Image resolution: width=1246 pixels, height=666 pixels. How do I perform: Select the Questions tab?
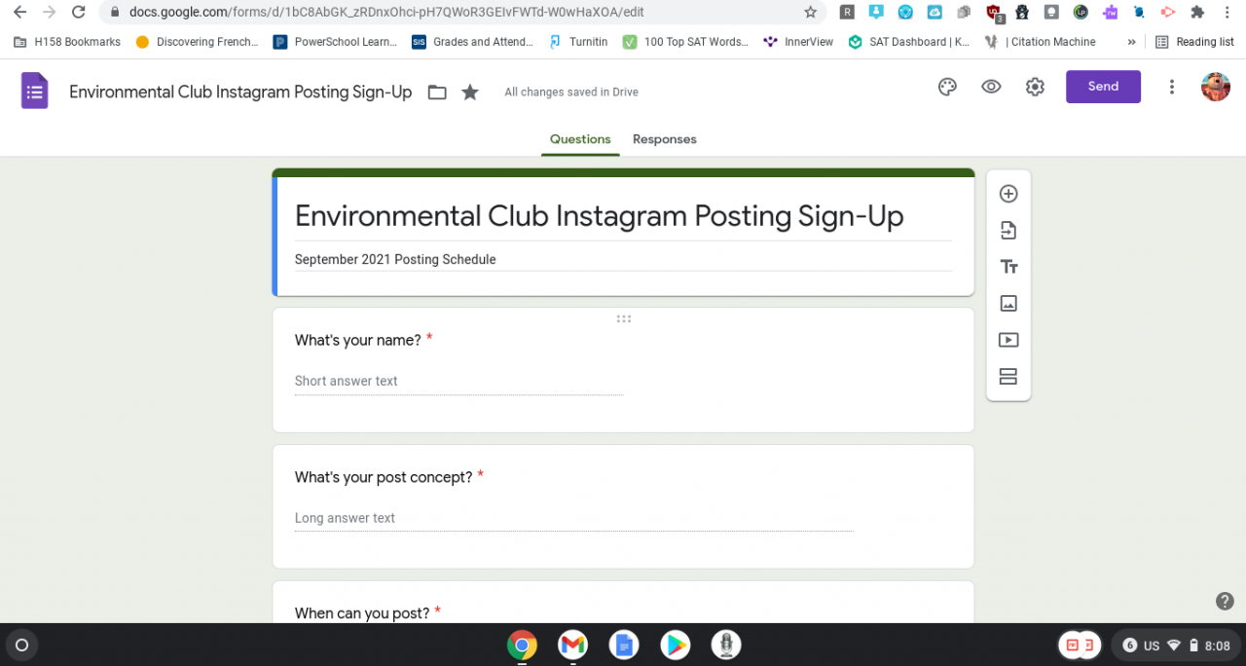click(x=580, y=139)
